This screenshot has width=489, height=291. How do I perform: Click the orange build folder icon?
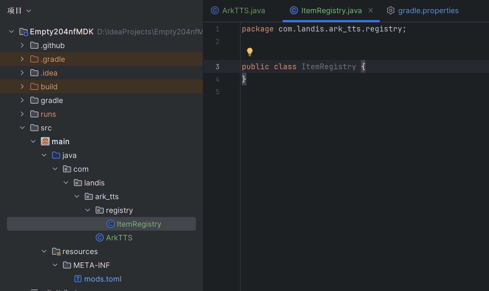[34, 86]
